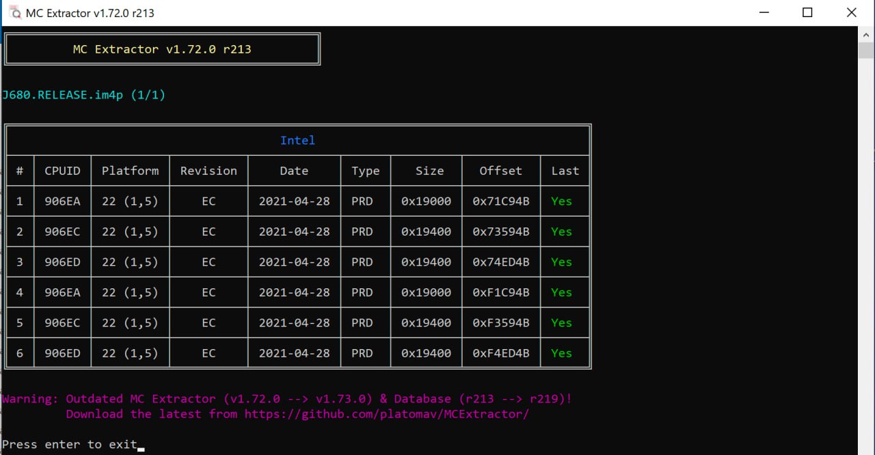Click the 'Revision' column header
The width and height of the screenshot is (875, 455).
tap(208, 171)
